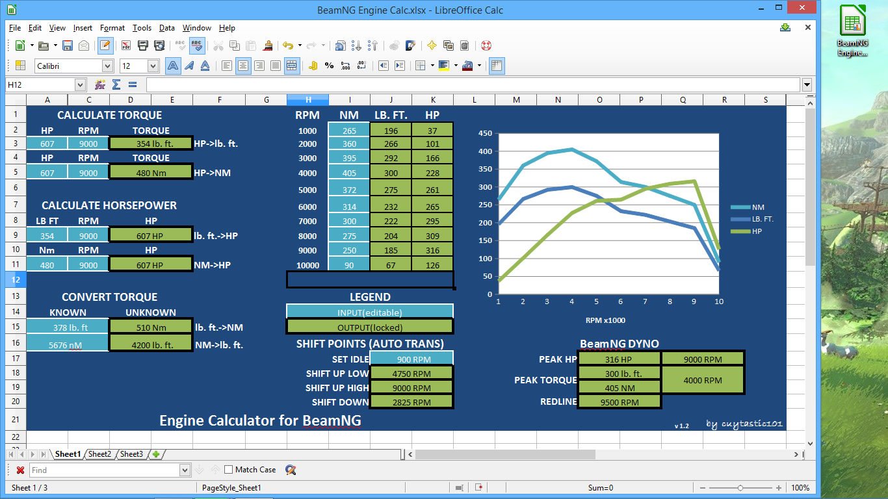Screen dimensions: 888x499
Task: Create a new spreadsheet document
Action: (20, 45)
